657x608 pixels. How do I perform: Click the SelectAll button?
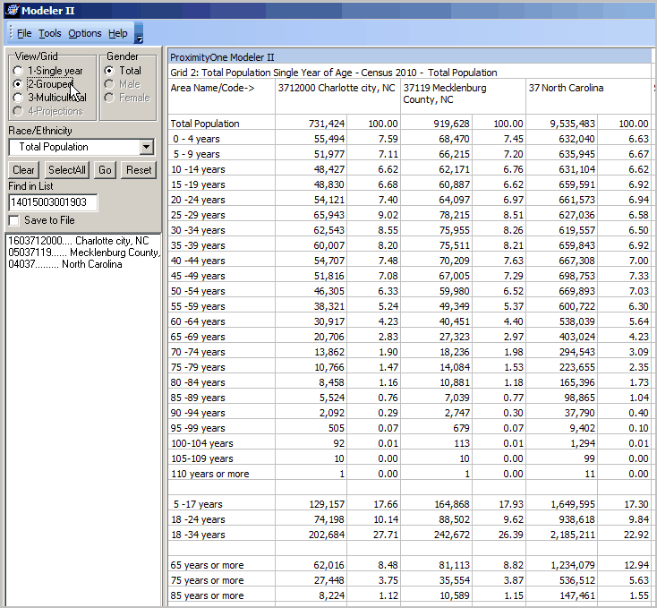coord(67,170)
